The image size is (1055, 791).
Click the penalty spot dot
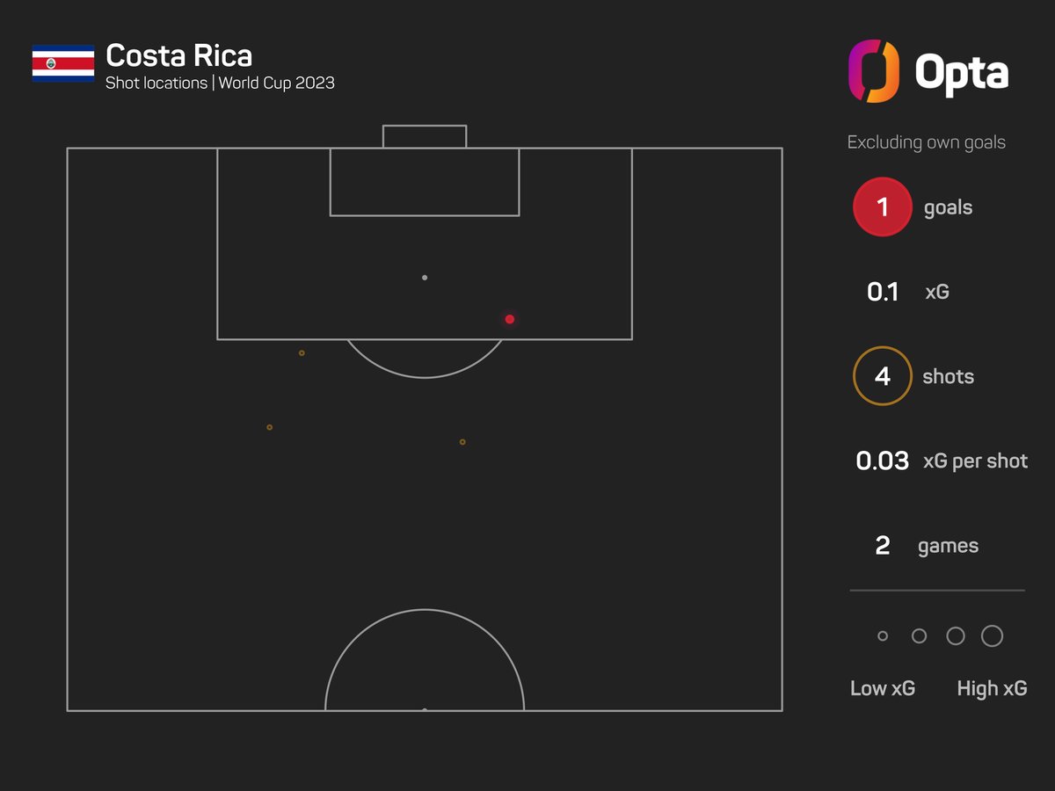point(425,278)
